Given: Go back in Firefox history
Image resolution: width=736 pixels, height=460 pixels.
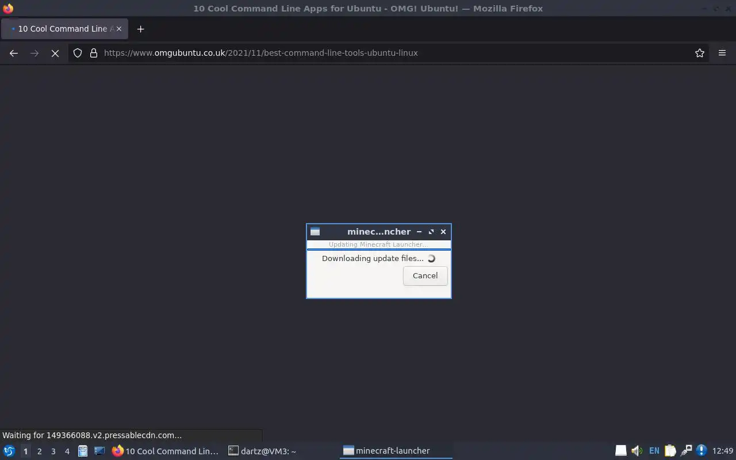Looking at the screenshot, I should 14,53.
